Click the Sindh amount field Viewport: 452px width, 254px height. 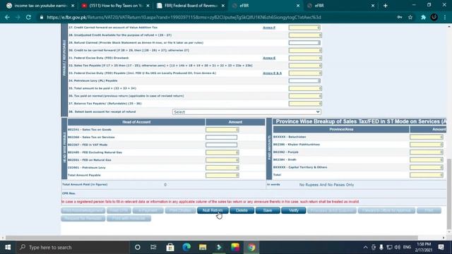(427, 159)
